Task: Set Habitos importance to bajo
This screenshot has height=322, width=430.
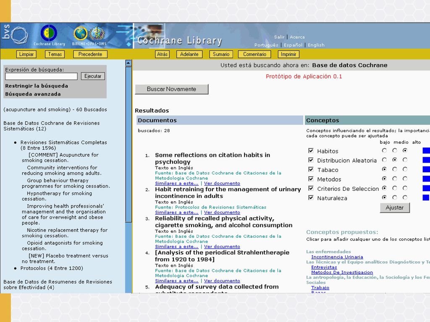Action: click(x=384, y=151)
